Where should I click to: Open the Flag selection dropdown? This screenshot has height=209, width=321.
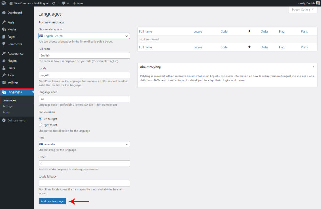84,144
